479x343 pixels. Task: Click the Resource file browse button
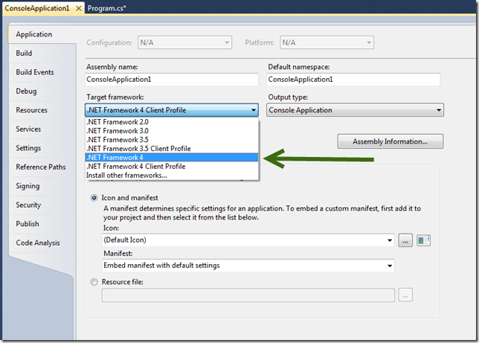(405, 295)
